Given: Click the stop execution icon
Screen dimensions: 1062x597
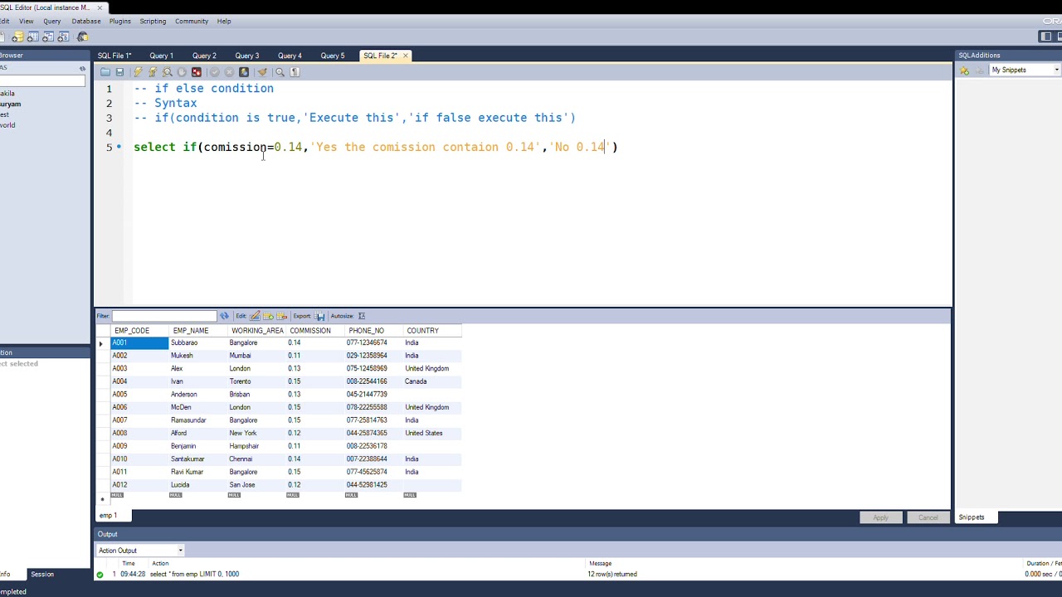Looking at the screenshot, I should [182, 72].
